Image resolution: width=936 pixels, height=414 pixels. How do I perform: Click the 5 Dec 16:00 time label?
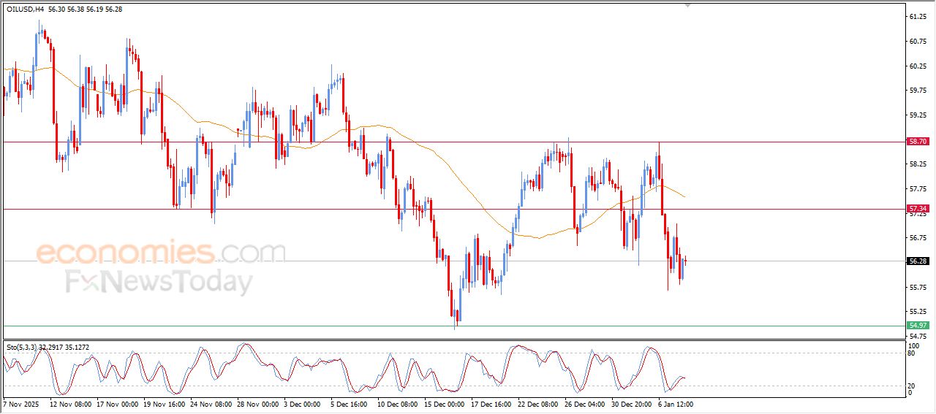(x=350, y=404)
